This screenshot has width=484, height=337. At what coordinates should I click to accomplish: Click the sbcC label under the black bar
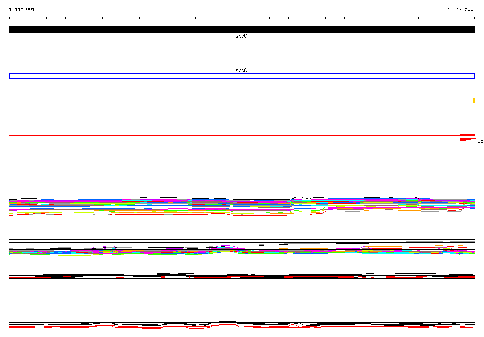point(241,36)
